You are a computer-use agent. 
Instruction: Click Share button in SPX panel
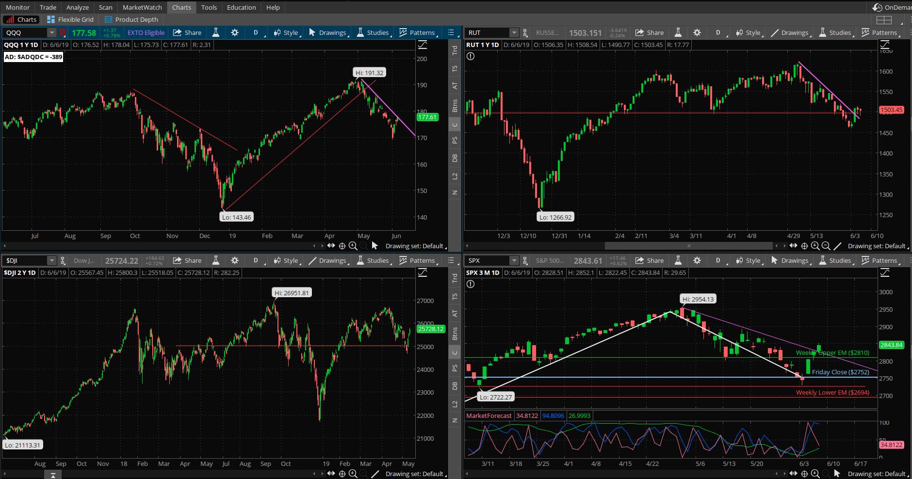click(650, 260)
